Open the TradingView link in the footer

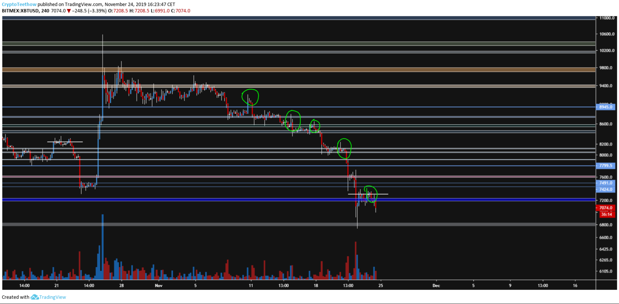53,297
